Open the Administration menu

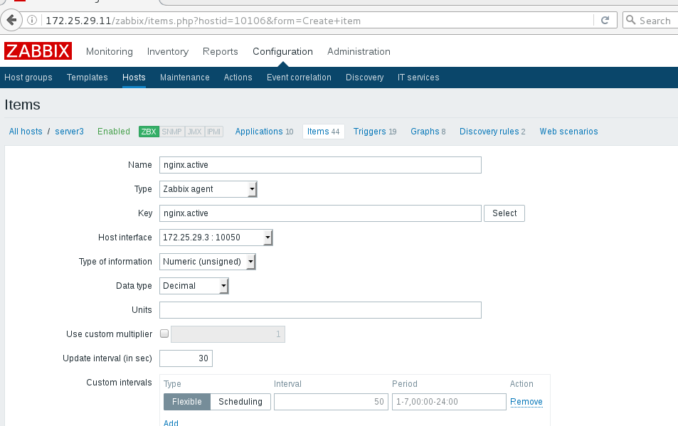359,51
